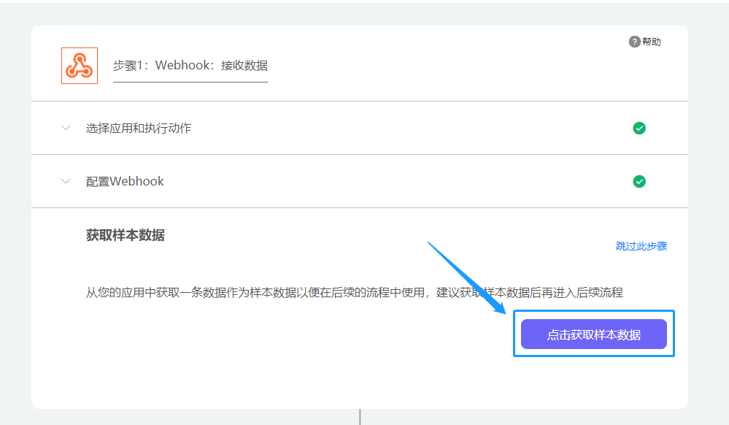Click green checkmark beside 选择应用和执行动作
This screenshot has width=729, height=425.
coord(639,128)
